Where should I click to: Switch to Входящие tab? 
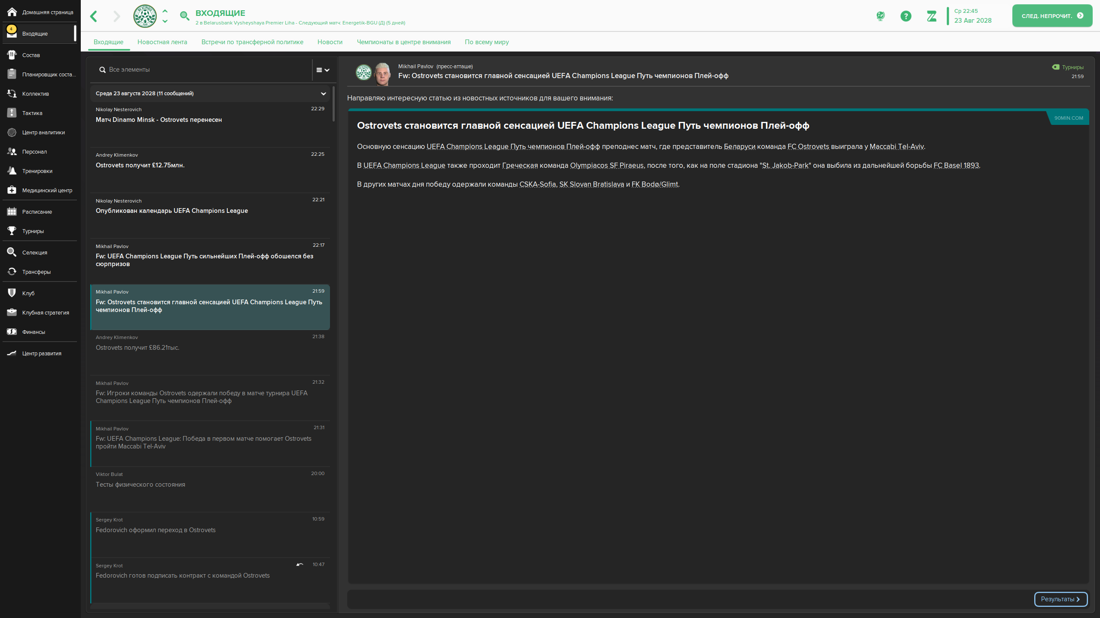pyautogui.click(x=108, y=42)
